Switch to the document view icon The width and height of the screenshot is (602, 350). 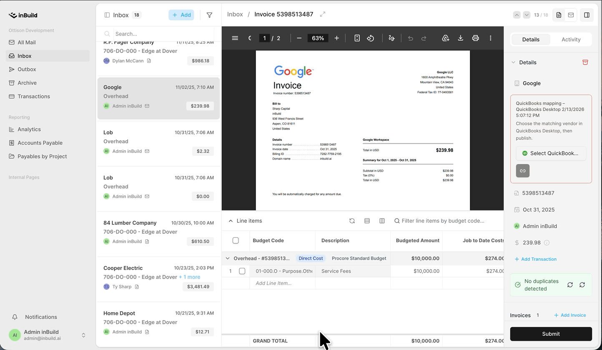(x=559, y=15)
